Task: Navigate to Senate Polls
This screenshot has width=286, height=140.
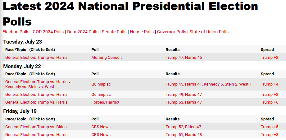Action: (114, 32)
